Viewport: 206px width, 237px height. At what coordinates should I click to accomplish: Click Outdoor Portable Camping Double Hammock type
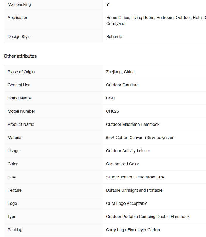pyautogui.click(x=148, y=217)
